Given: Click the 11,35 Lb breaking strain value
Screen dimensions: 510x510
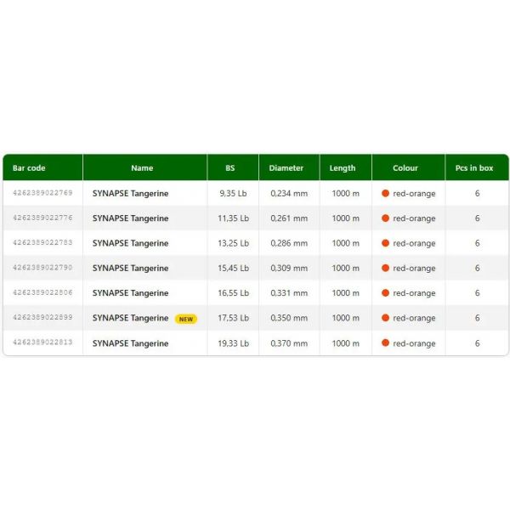Looking at the screenshot, I should (x=233, y=218).
